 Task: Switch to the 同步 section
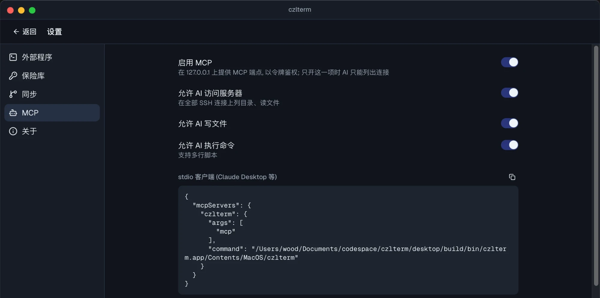52,94
